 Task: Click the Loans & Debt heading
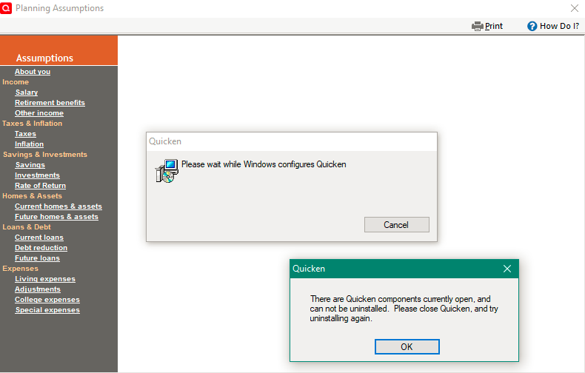point(27,227)
